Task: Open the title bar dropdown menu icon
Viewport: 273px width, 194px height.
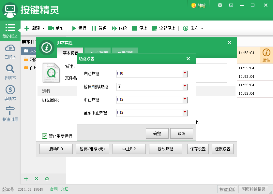Action: pos(231,5)
